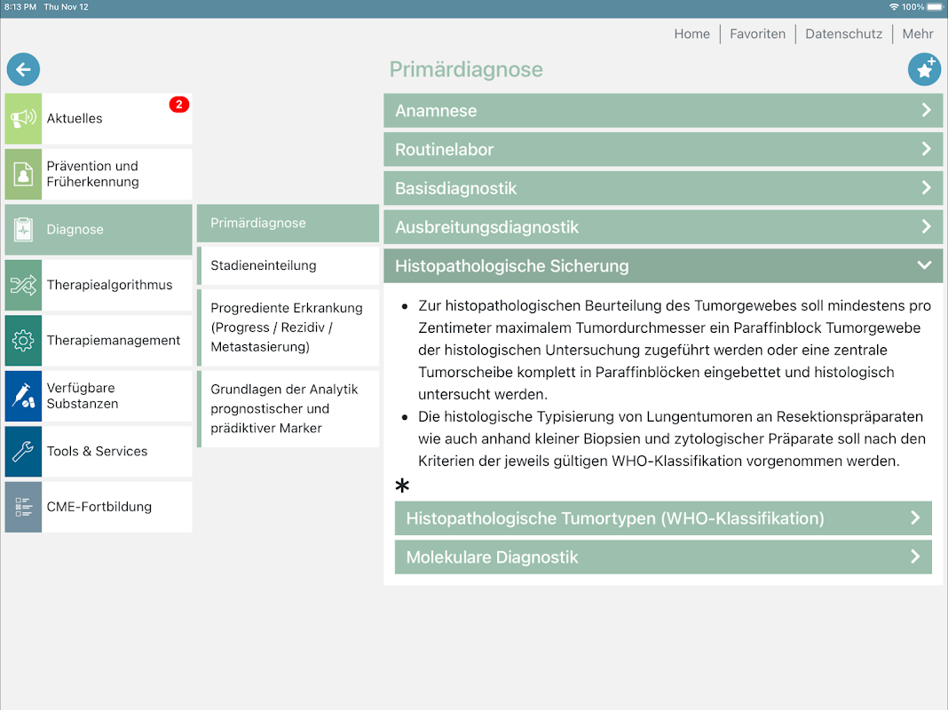Select the Primärdiagnose submenu item
Screen dimensions: 948x710
[288, 223]
